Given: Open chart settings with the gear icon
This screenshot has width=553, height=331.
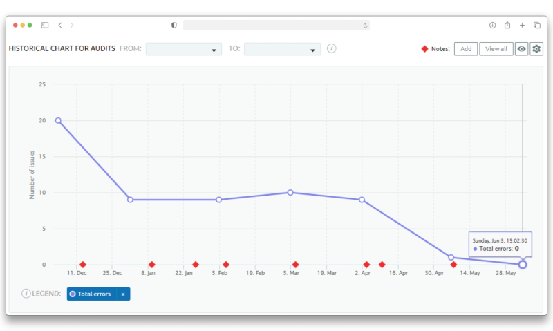Looking at the screenshot, I should tap(536, 49).
